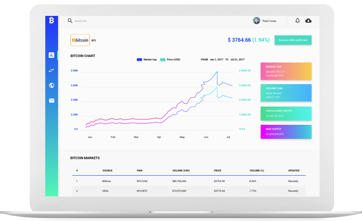Select the exchange arrows sidebar icon
The height and width of the screenshot is (221, 362).
point(51,70)
